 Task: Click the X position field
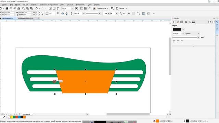coord(8,13)
